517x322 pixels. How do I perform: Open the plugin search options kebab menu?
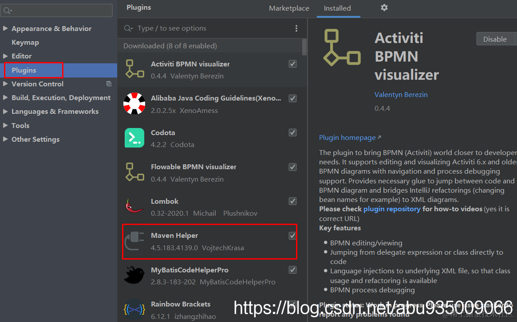coord(296,28)
